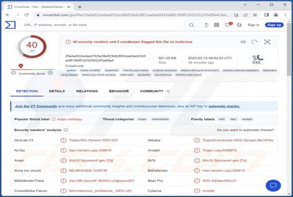This screenshot has width=293, height=197.
Task: Switch to the BEHAVIOR tab
Action: (119, 91)
